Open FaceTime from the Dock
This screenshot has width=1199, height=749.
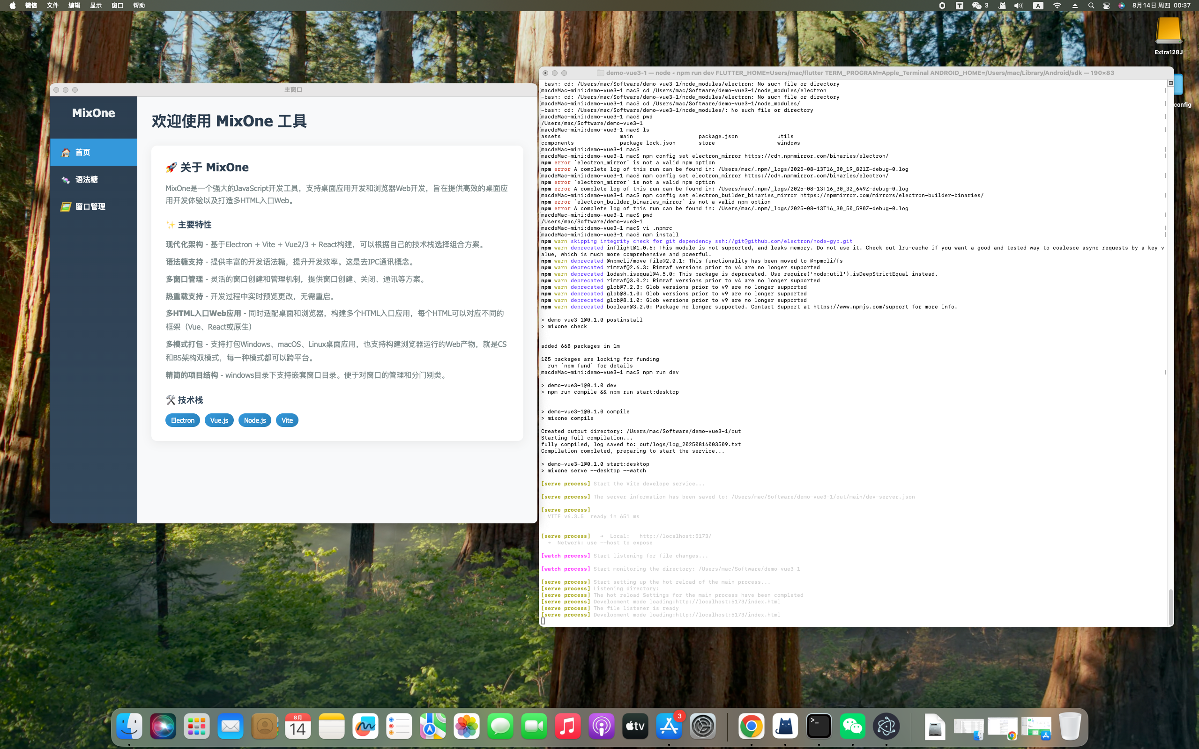tap(534, 726)
